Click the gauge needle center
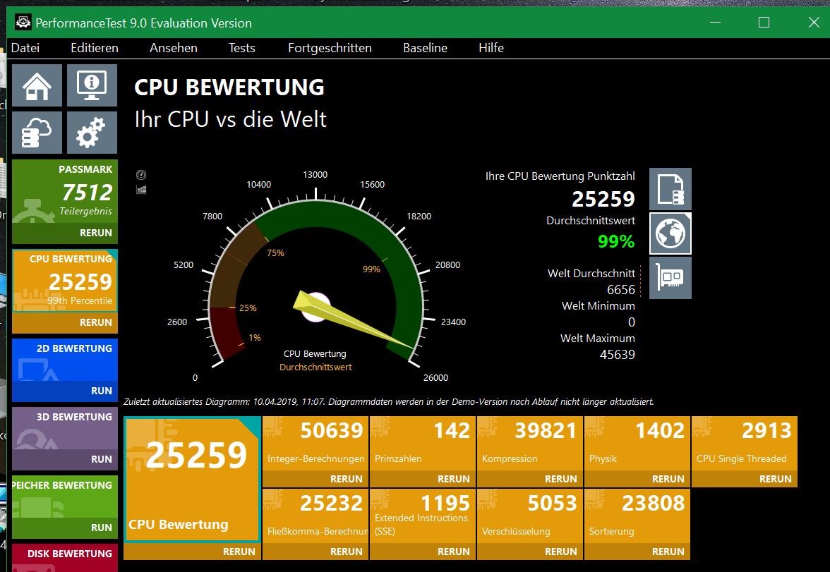 pyautogui.click(x=315, y=308)
